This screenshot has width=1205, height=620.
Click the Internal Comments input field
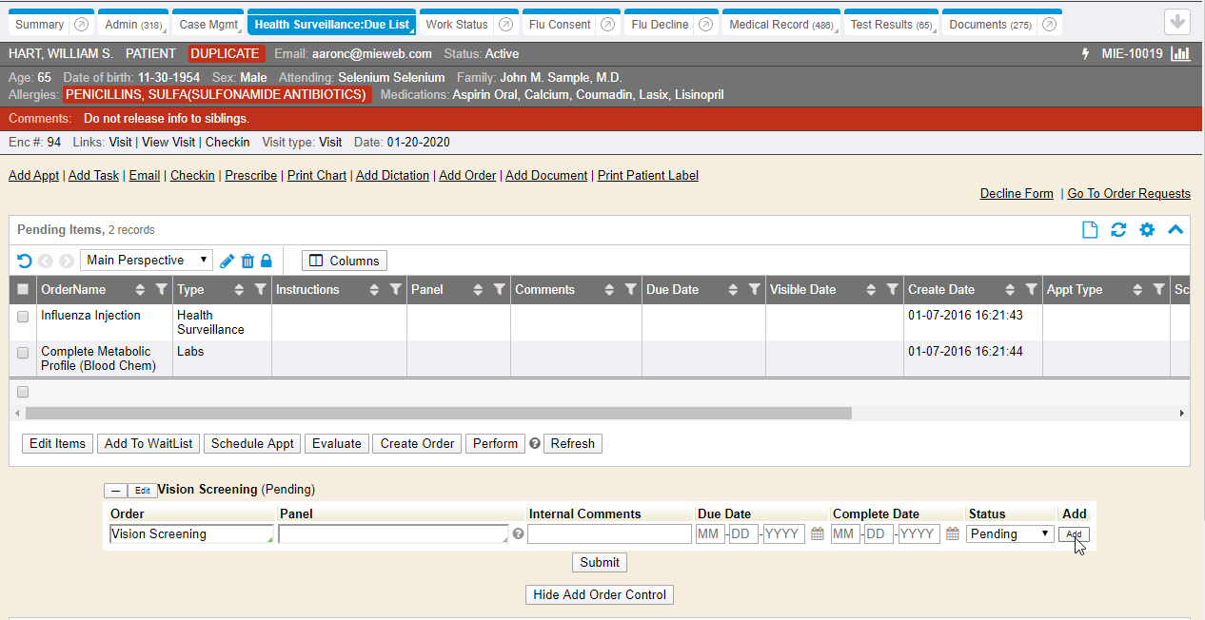[609, 534]
